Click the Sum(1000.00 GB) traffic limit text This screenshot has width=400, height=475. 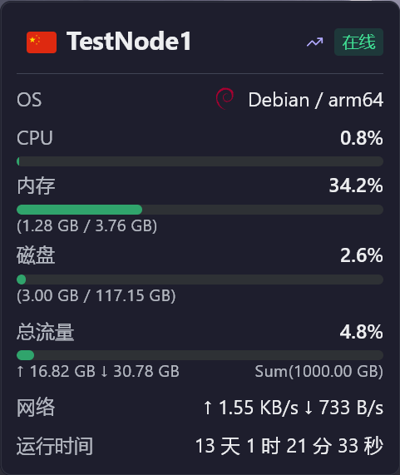pyautogui.click(x=319, y=371)
